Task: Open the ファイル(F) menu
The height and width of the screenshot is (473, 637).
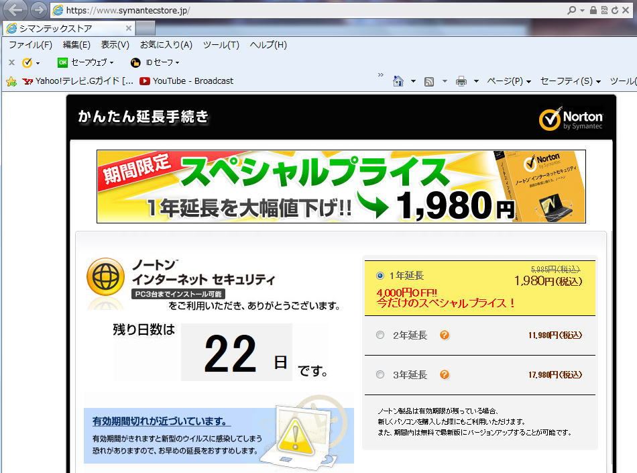Action: [x=30, y=45]
